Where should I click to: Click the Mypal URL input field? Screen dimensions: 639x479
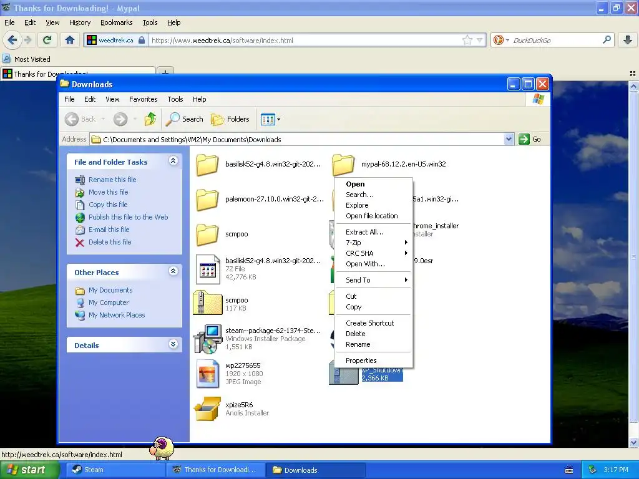[x=306, y=40]
